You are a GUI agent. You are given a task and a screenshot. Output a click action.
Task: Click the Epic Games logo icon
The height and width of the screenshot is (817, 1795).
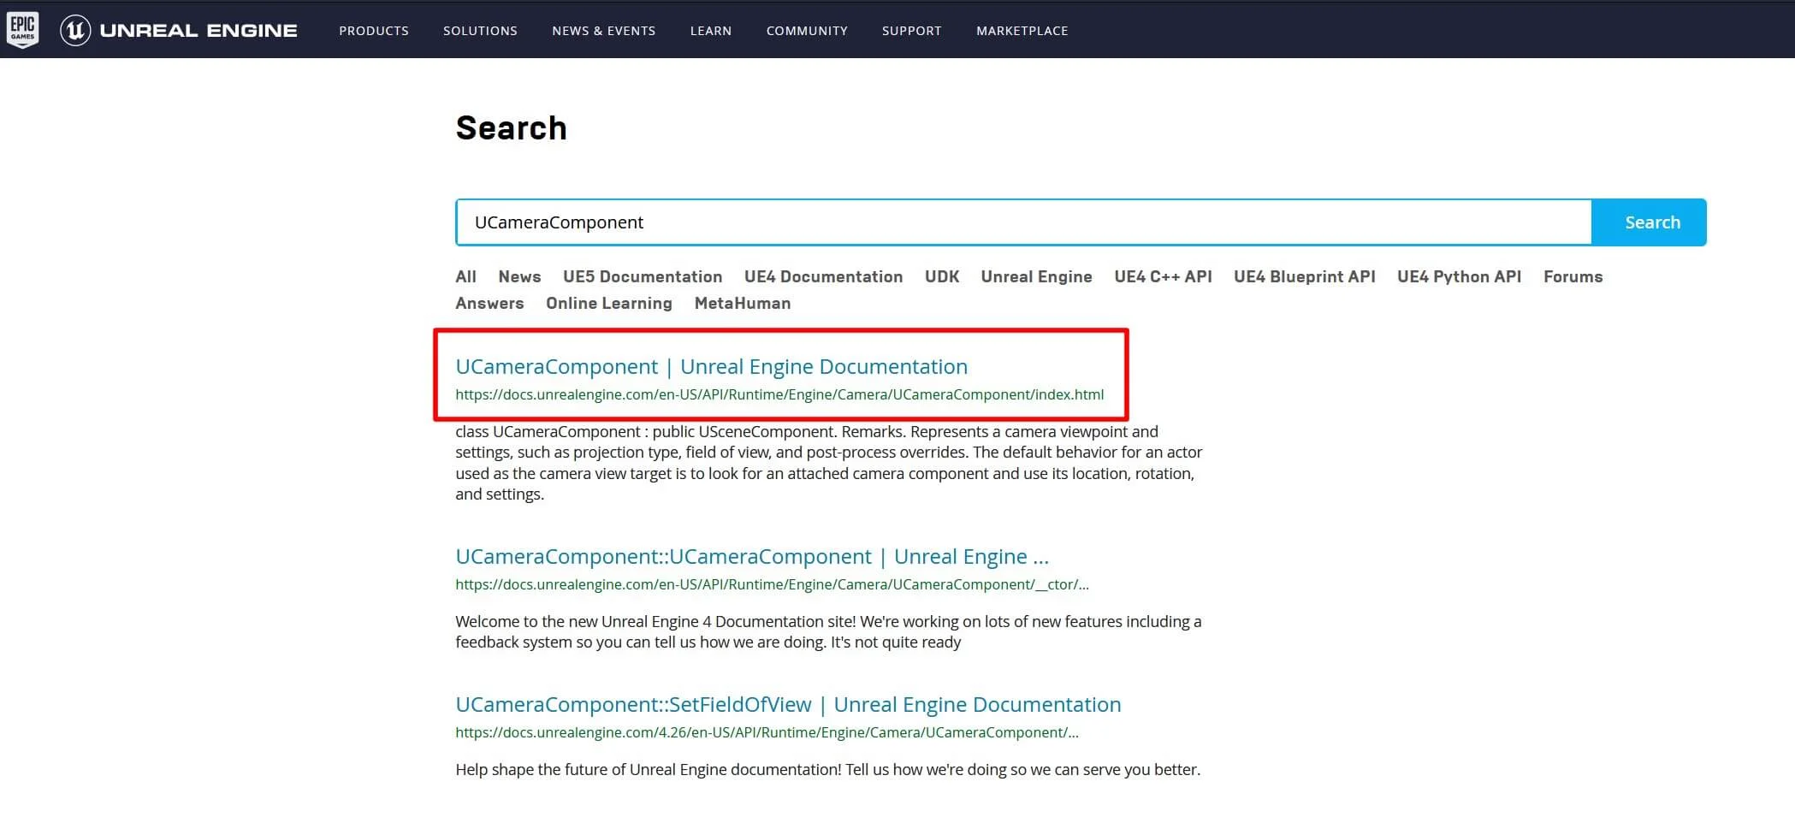(22, 30)
